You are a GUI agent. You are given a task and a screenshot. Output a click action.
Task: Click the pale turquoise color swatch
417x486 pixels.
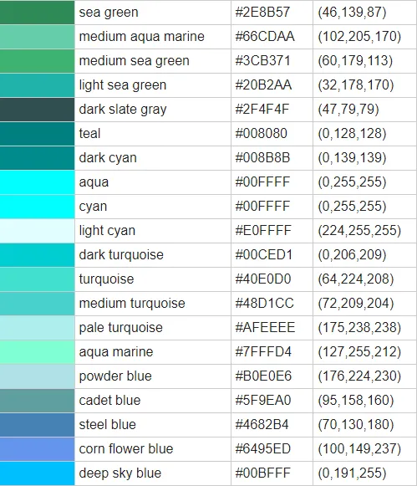click(x=37, y=328)
